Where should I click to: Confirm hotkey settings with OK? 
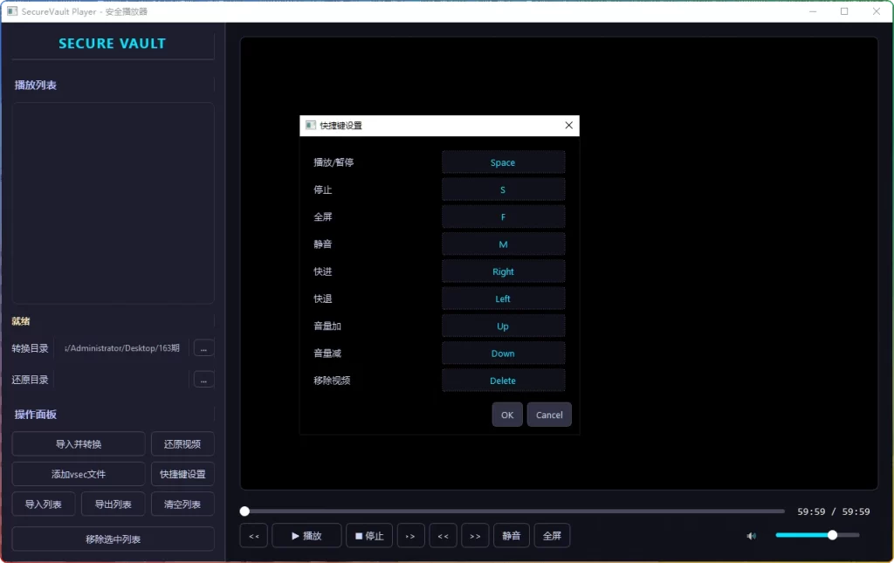[x=507, y=415]
